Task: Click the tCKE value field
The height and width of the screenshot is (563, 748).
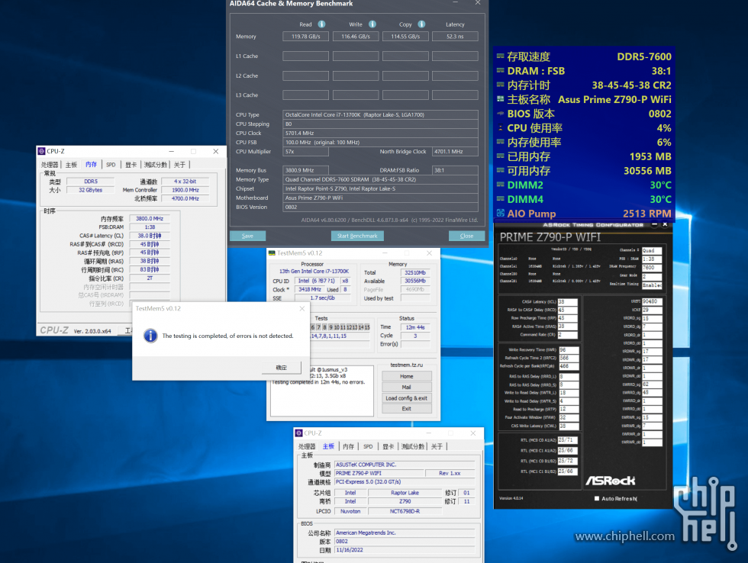Action: (x=652, y=310)
